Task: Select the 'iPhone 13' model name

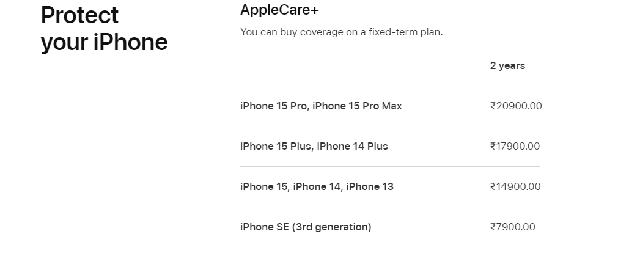Action: point(370,186)
